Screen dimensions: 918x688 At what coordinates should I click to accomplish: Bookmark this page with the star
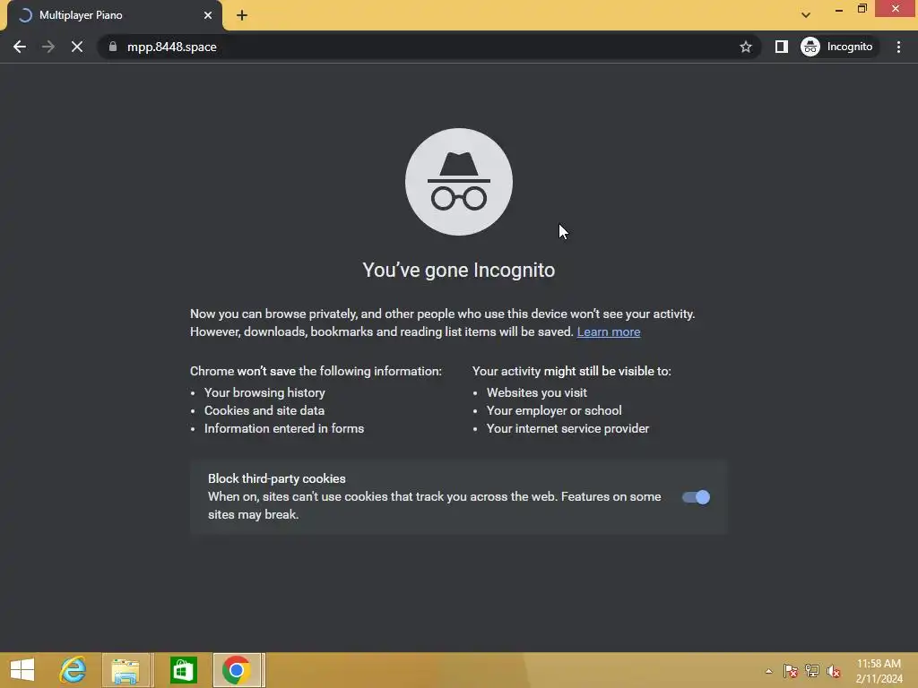pos(745,47)
